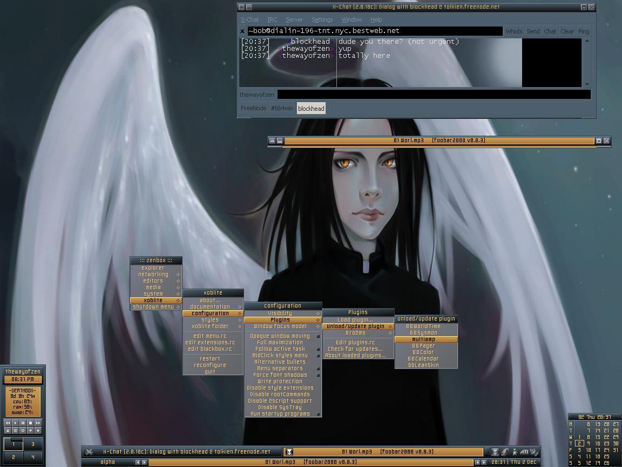Open the playlist icon in the media panel
The image size is (622, 467).
15,430
